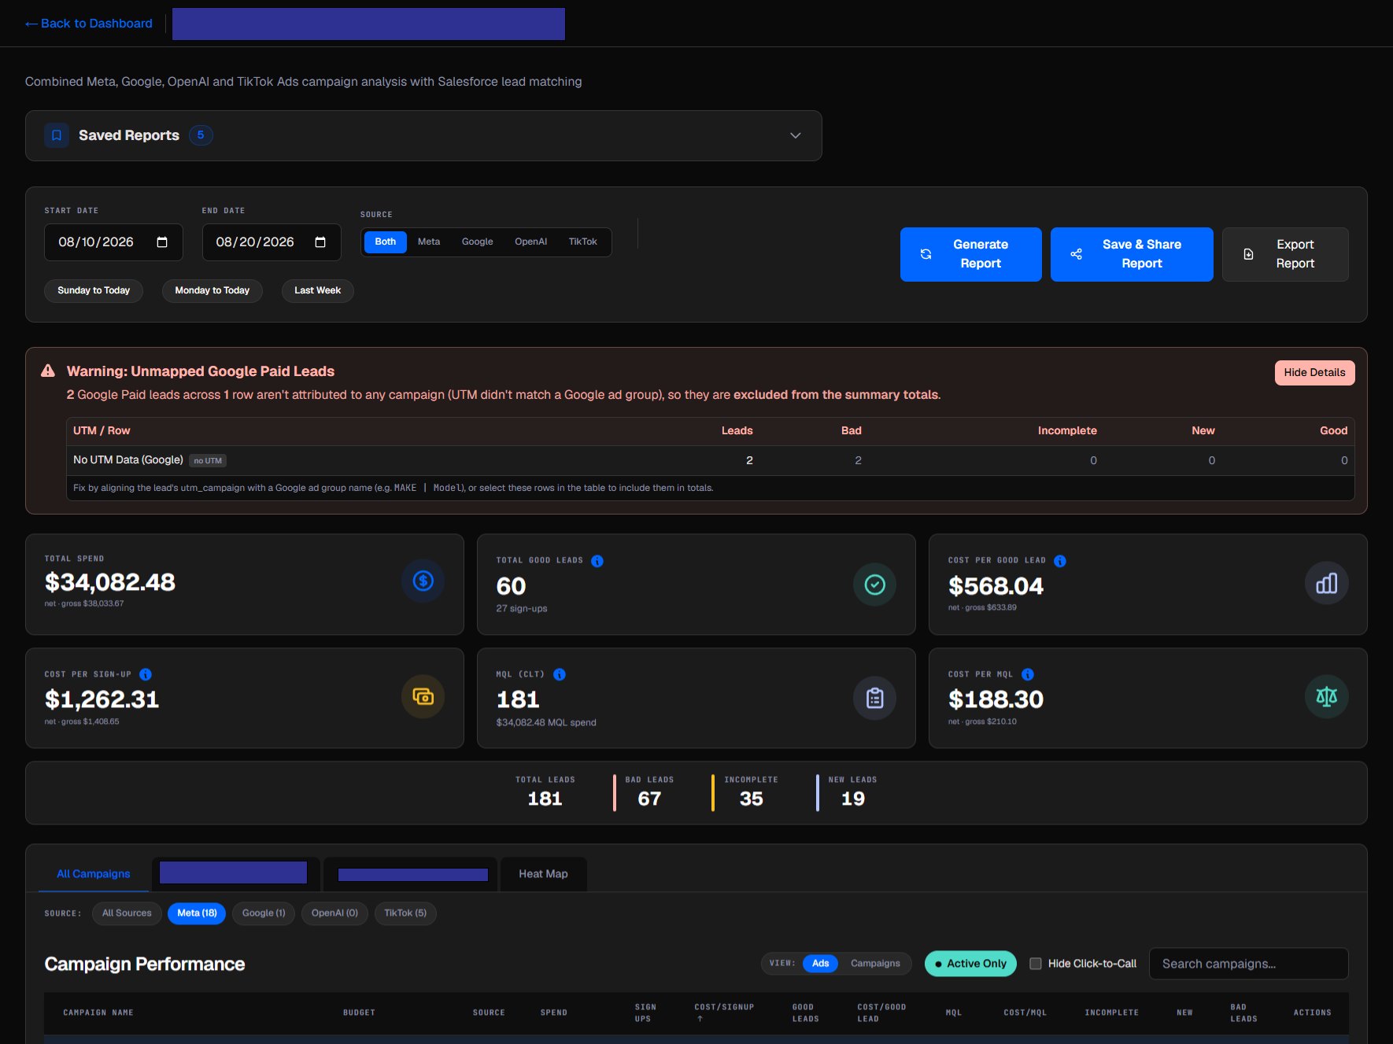The height and width of the screenshot is (1044, 1393).
Task: Open the End Date calendar picker icon
Action: click(320, 242)
